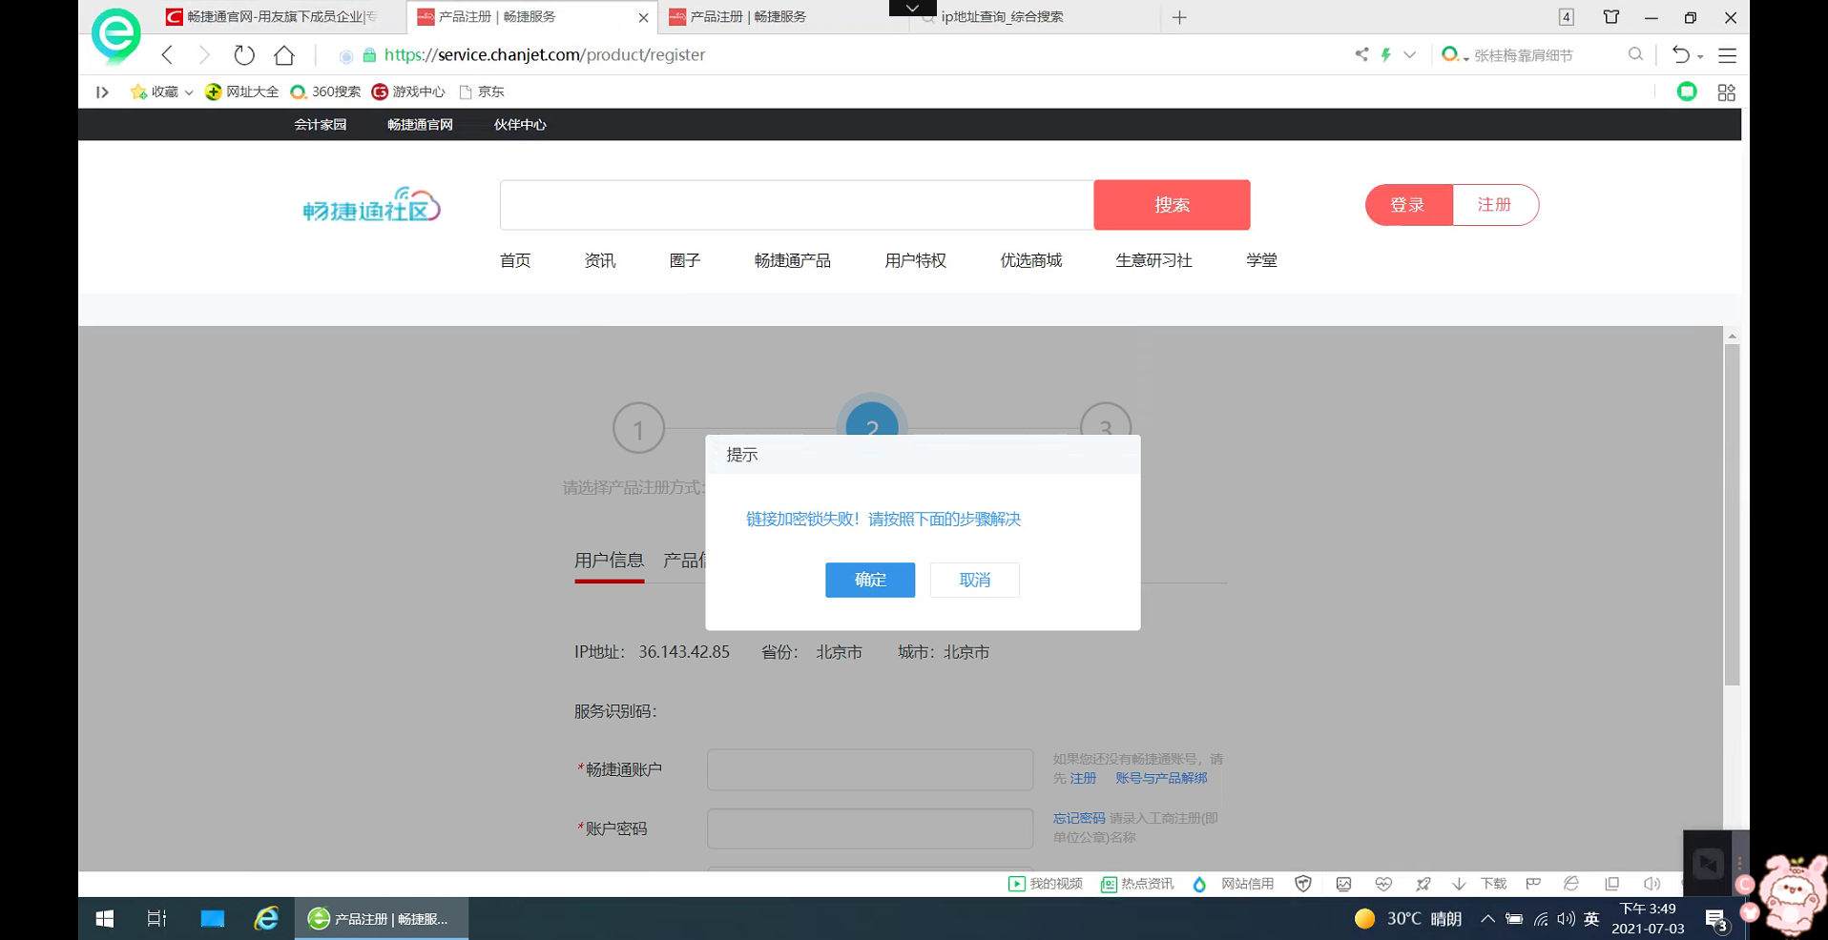Open Task View on the taskbar
This screenshot has width=1828, height=940.
point(156,918)
